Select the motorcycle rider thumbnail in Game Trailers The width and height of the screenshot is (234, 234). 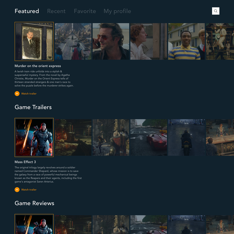click(186, 138)
